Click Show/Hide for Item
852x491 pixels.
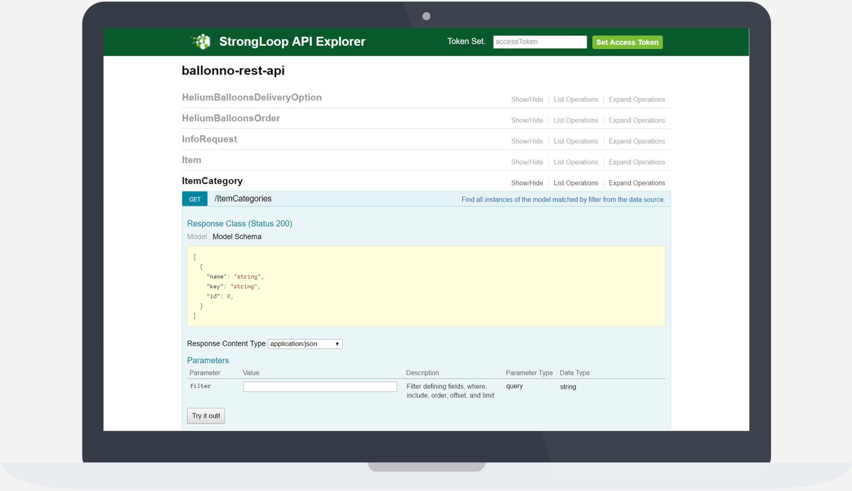527,162
